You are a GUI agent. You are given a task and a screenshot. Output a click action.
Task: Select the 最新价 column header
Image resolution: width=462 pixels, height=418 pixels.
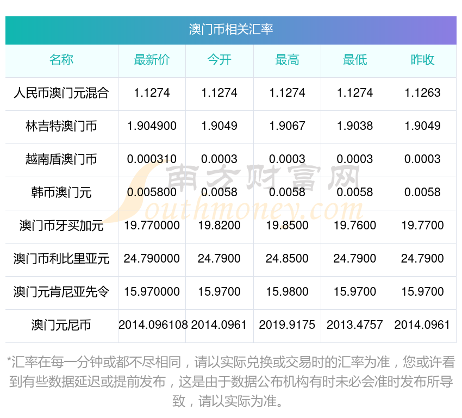click(x=152, y=60)
